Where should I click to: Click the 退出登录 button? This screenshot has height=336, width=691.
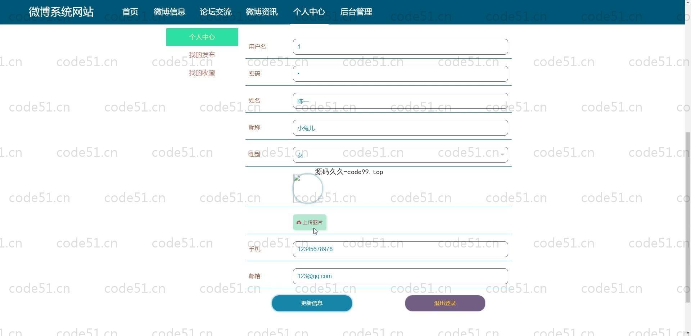445,303
